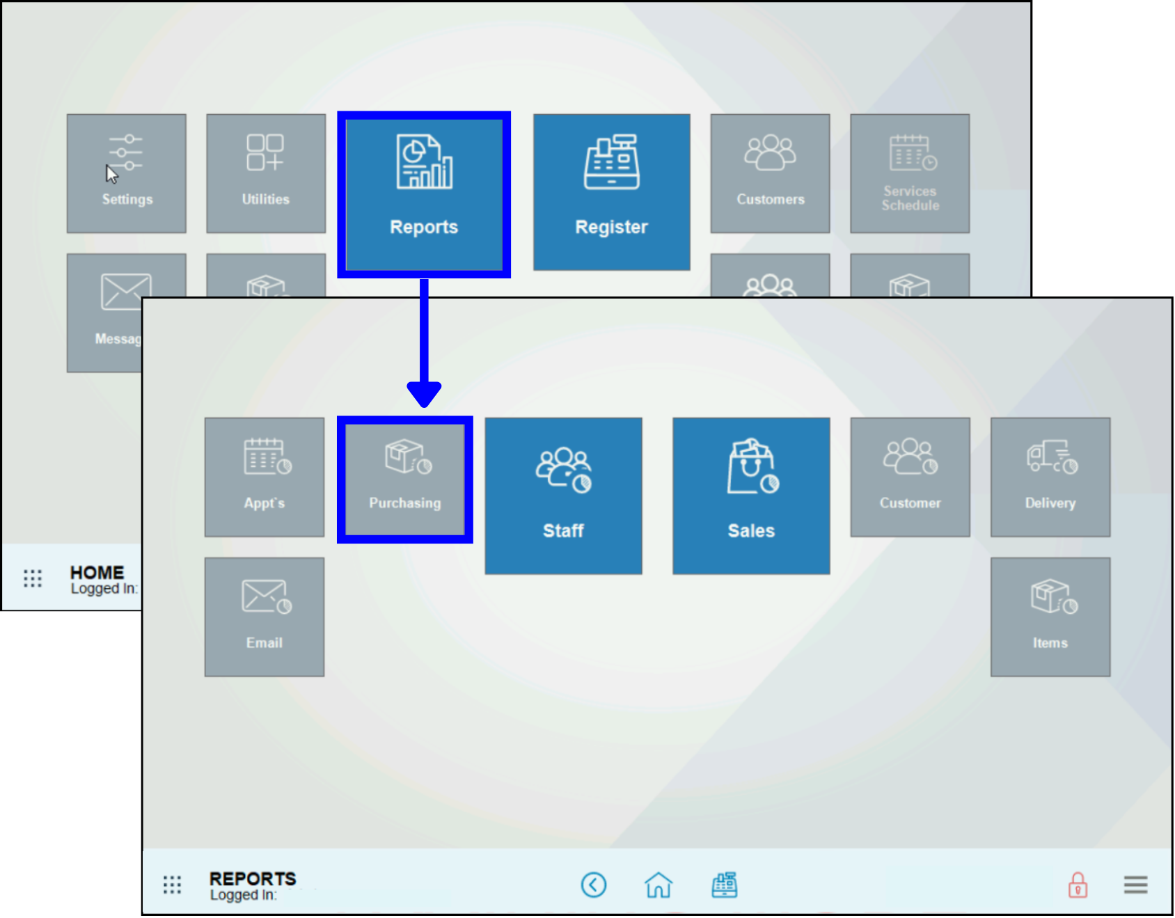Open the Items reports tile
Viewport: 1175px width, 918px height.
(x=1050, y=615)
